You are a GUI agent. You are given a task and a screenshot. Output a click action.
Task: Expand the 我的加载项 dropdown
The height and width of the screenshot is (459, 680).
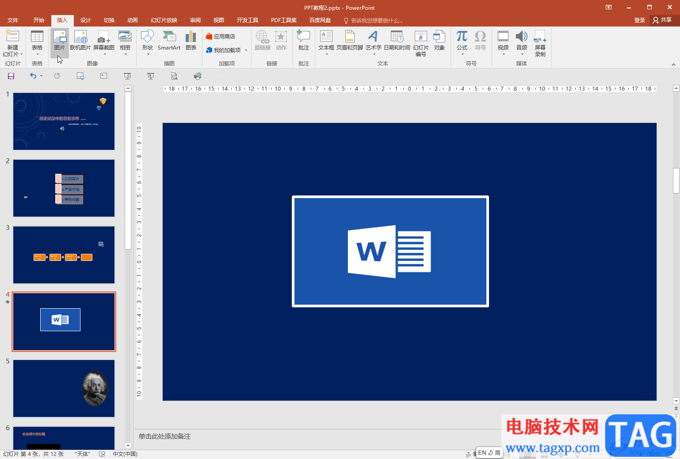pos(246,50)
